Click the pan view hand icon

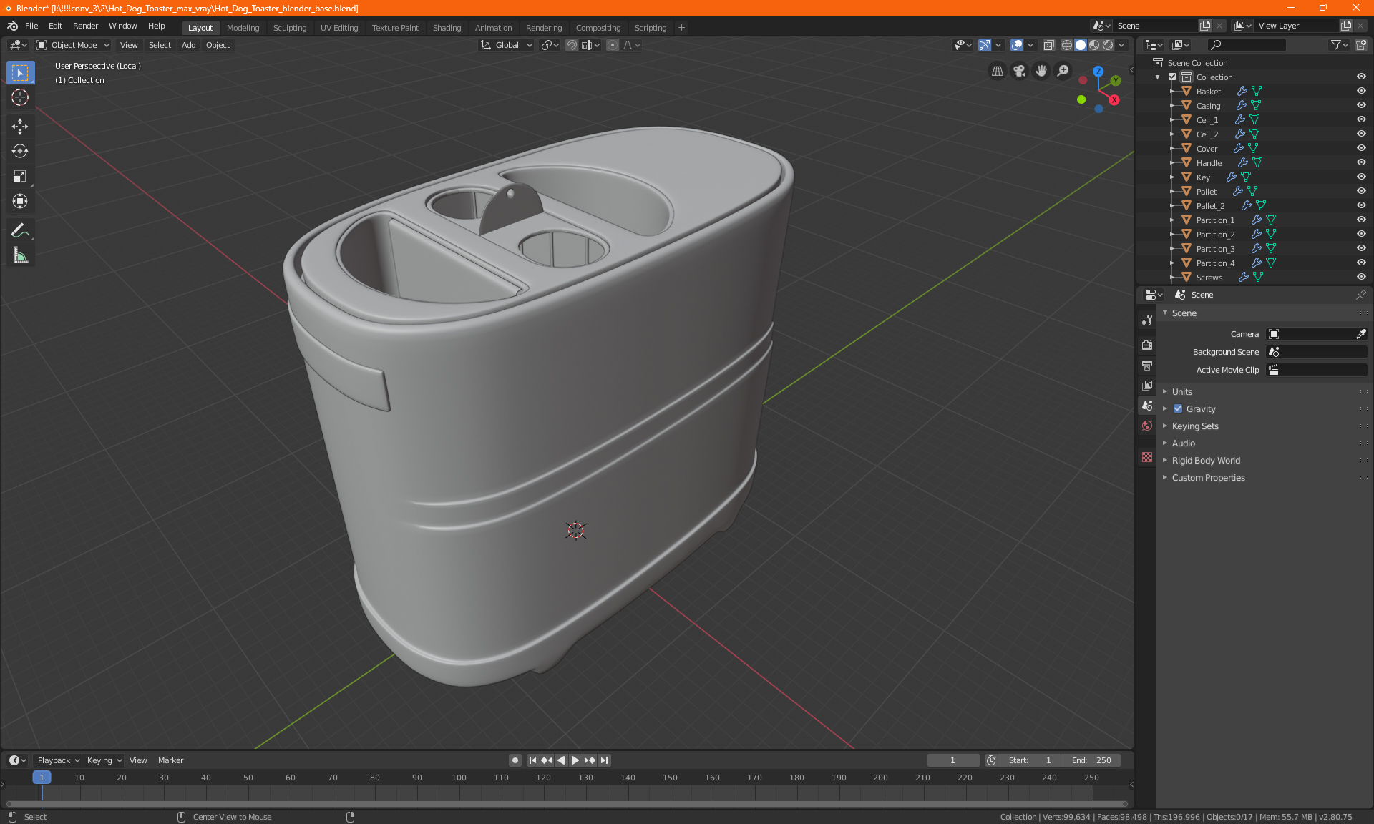pyautogui.click(x=1041, y=71)
